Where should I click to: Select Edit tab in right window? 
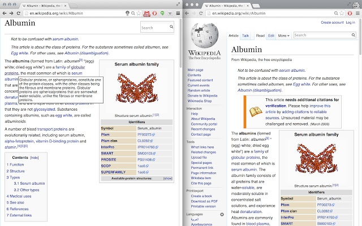[271, 36]
